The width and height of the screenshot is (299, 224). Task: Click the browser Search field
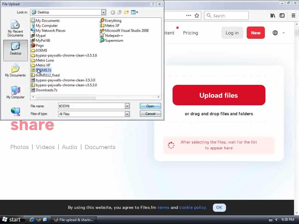coord(226,16)
